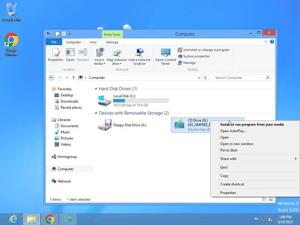This screenshot has width=300, height=225.
Task: Select the Floppy Disk Drive (A:)
Action: (122, 125)
